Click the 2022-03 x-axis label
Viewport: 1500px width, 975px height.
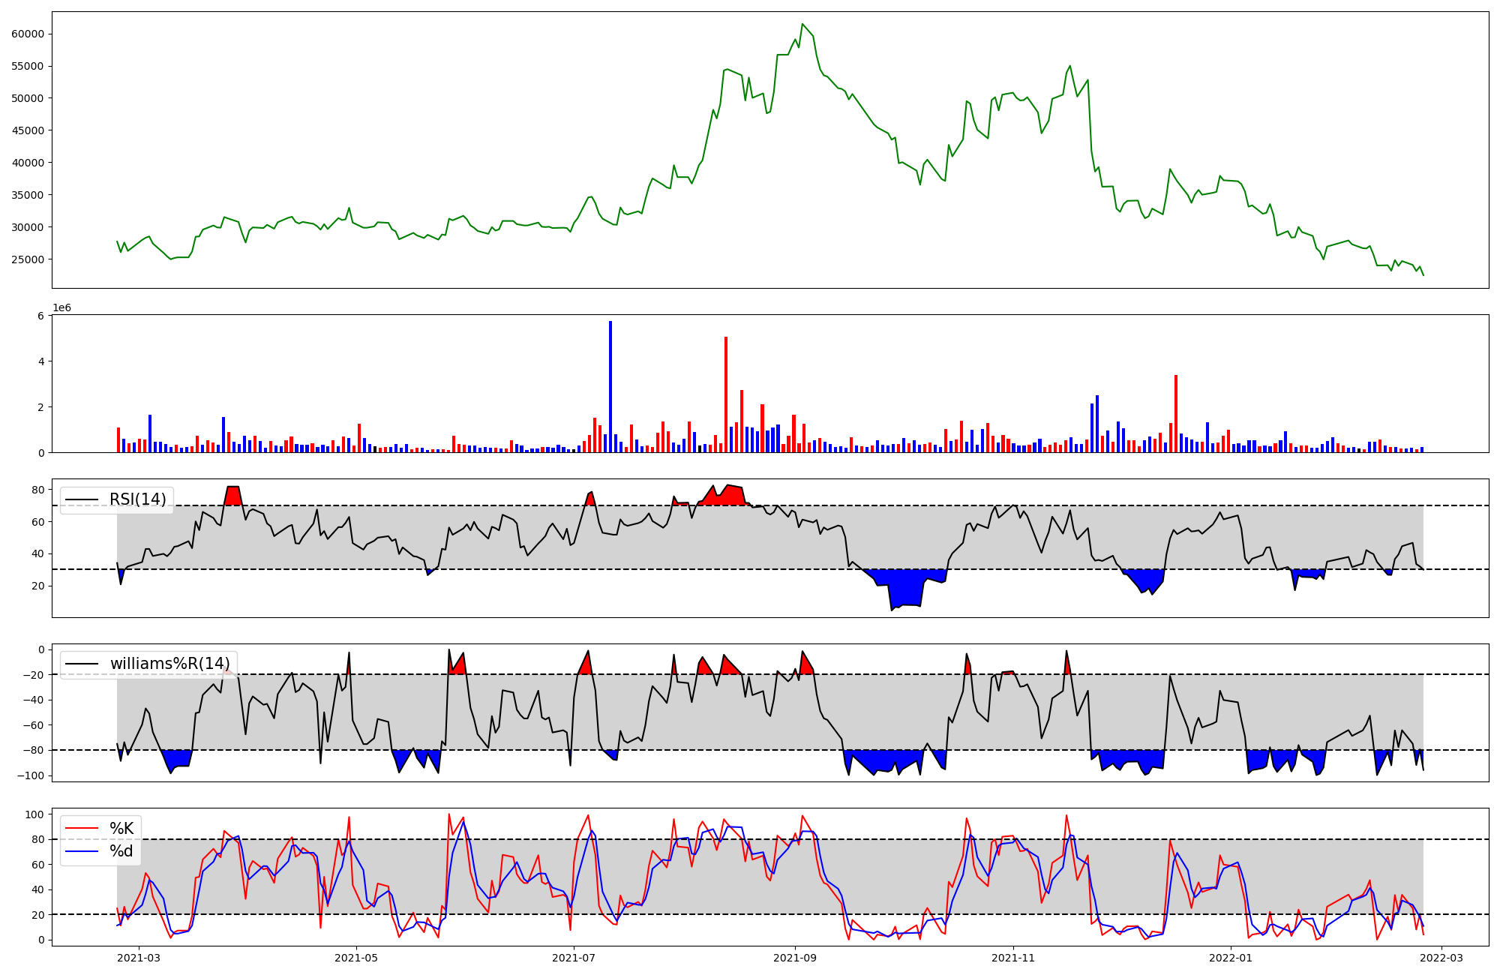(1441, 958)
